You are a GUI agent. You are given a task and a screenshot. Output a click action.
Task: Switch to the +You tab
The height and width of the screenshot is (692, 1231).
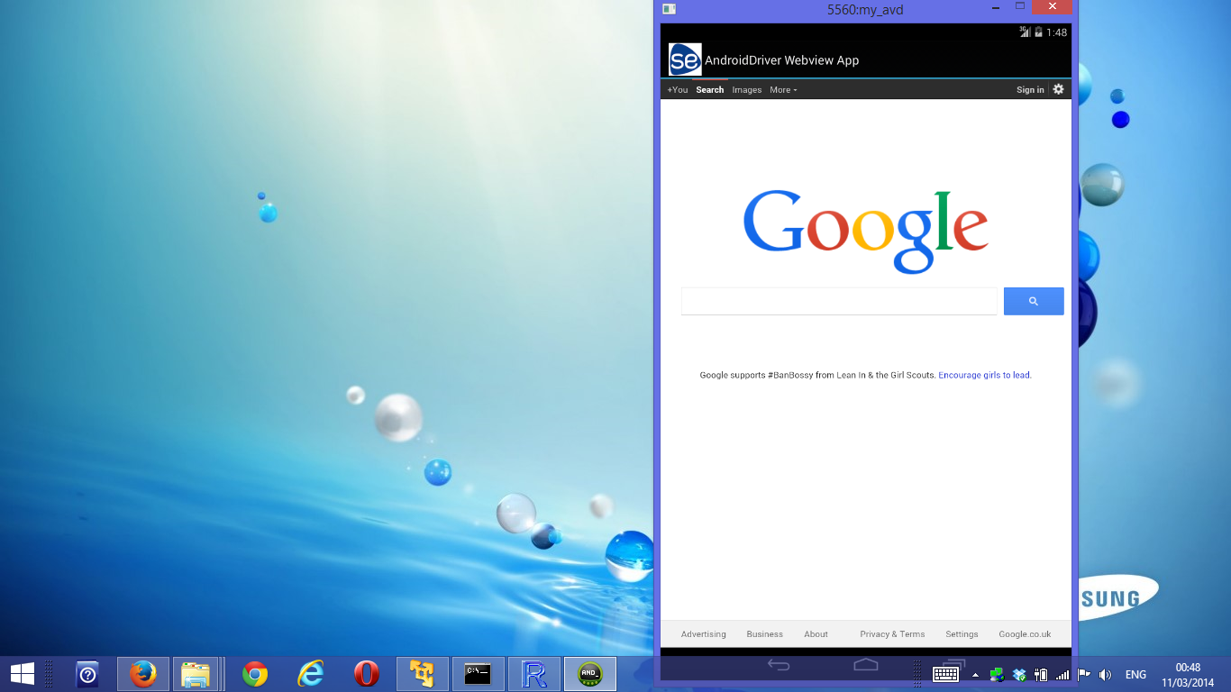[x=677, y=90]
